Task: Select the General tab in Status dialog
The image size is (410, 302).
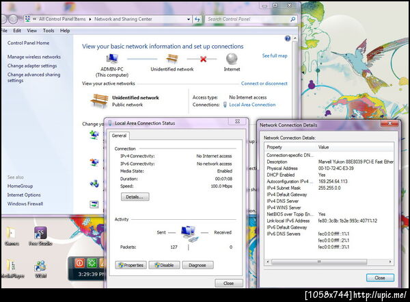Action: (x=119, y=136)
